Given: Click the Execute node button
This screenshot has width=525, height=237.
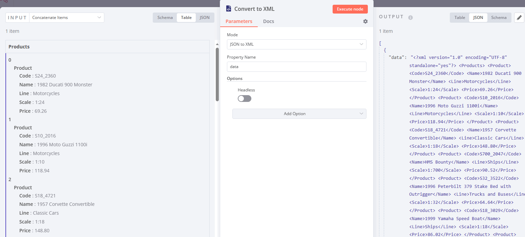Looking at the screenshot, I should tap(350, 9).
